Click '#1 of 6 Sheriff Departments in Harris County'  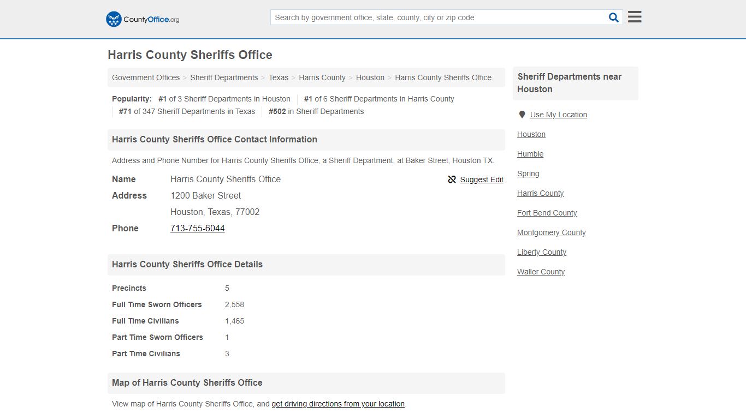tap(379, 99)
